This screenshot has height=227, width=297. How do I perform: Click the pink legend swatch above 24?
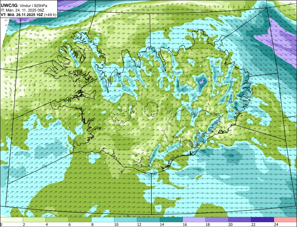point(285,220)
